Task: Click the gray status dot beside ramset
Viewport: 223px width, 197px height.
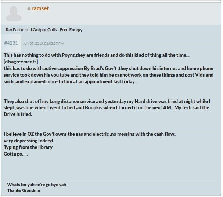Action: (29, 9)
